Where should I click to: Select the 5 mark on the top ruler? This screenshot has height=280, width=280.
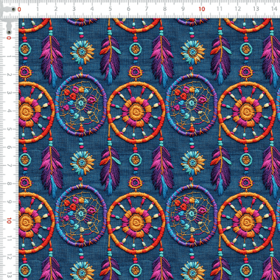110,9
